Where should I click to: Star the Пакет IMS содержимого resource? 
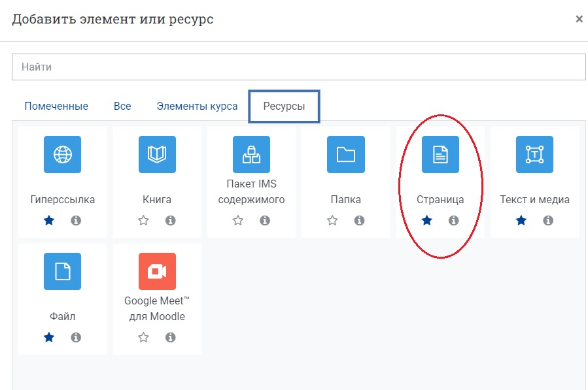pyautogui.click(x=237, y=220)
